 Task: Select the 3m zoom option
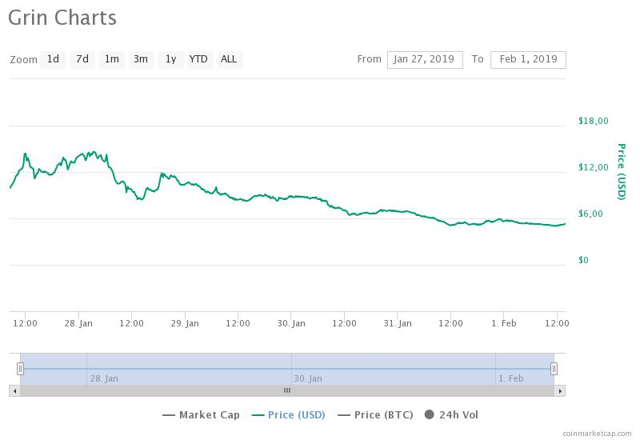click(141, 59)
